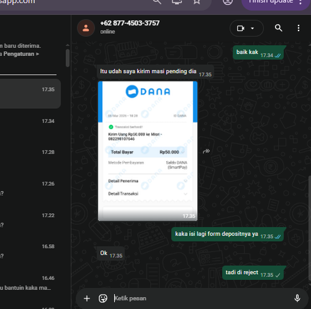Expand the call options dropdown arrow

253,28
